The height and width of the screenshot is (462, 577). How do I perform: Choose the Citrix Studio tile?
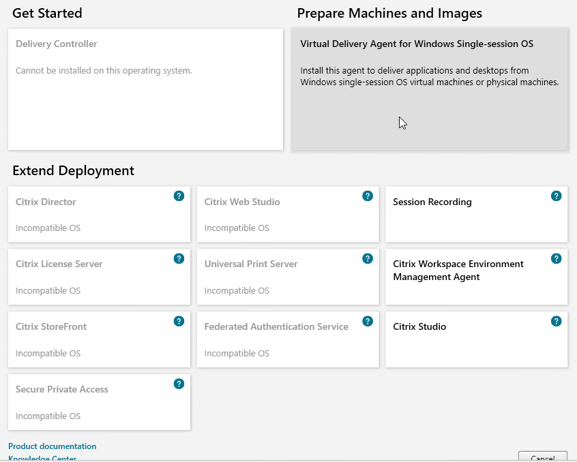[x=477, y=339]
